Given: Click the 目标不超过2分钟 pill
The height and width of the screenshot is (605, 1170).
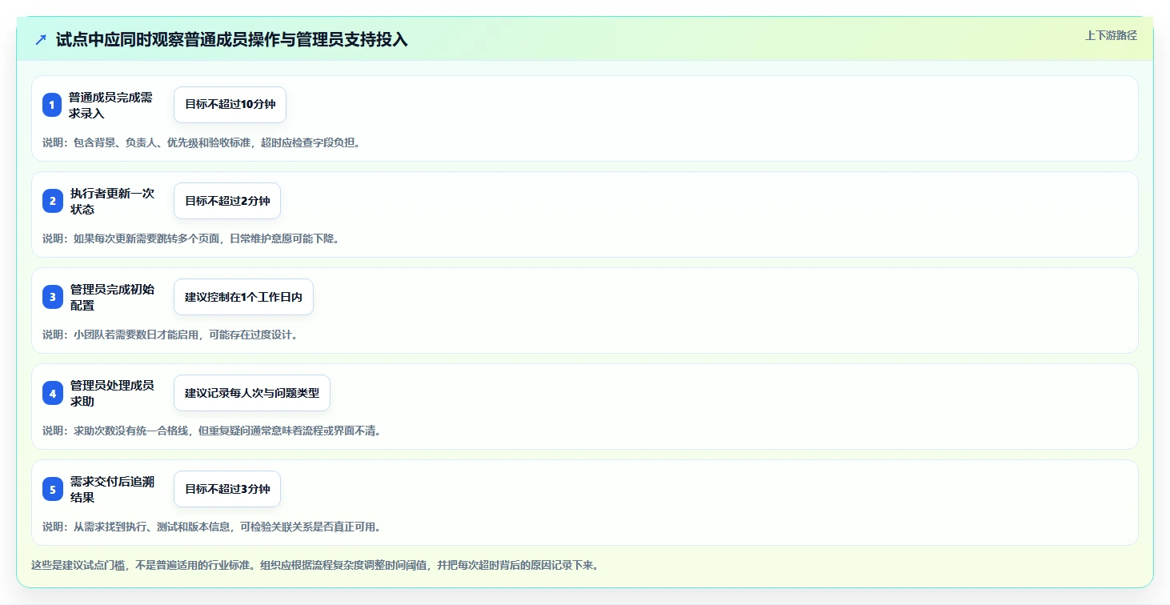Looking at the screenshot, I should (x=227, y=201).
